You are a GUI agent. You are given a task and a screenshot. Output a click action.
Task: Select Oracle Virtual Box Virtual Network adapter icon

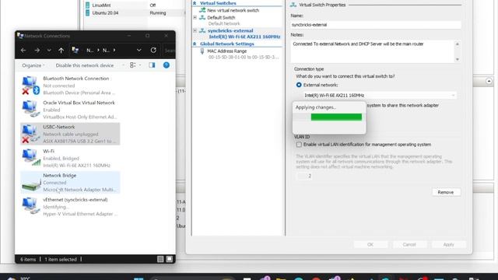tap(30, 109)
